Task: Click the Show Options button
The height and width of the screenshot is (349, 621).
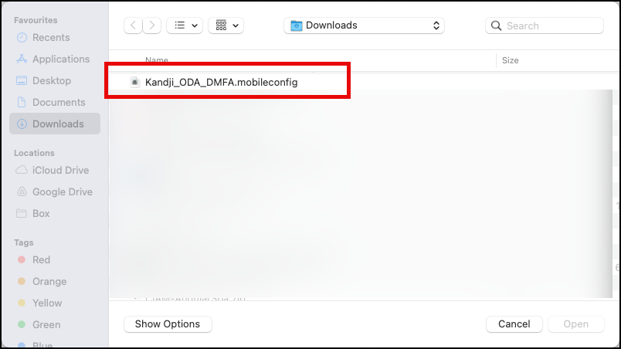Action: click(x=168, y=324)
